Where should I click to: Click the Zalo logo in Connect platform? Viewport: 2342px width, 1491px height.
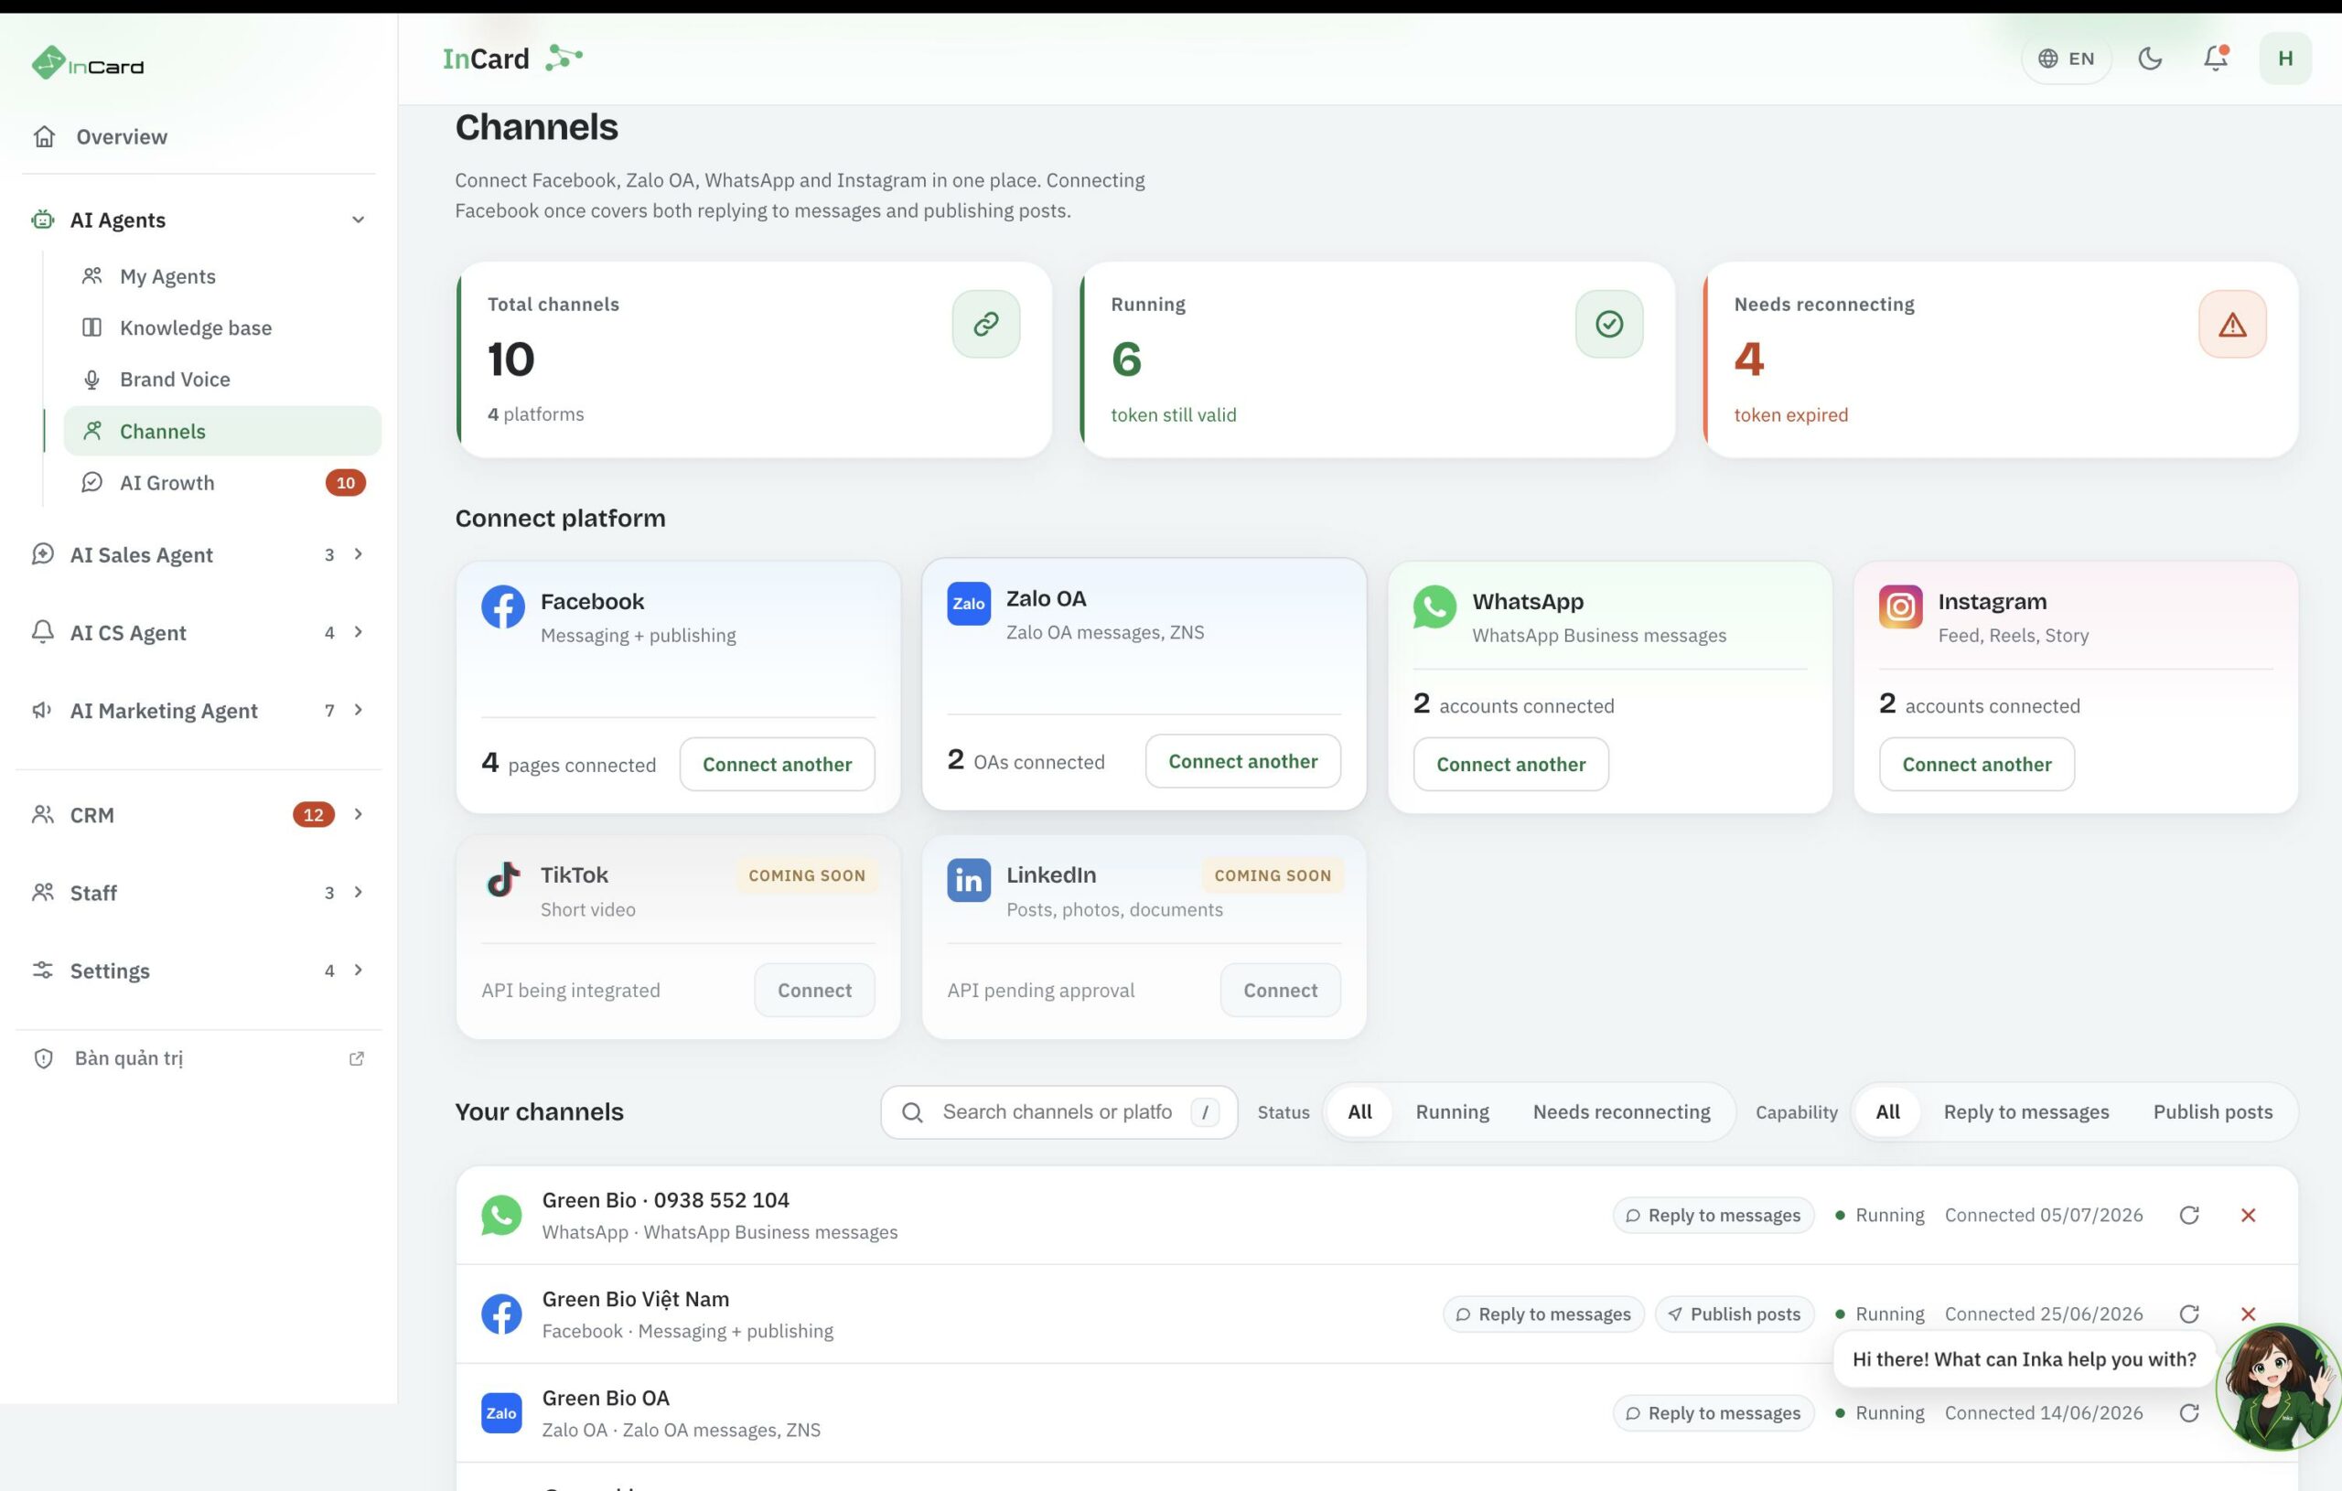(x=969, y=604)
